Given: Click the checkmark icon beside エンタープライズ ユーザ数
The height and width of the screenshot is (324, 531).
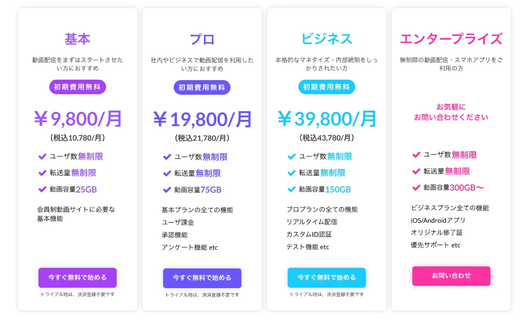Looking at the screenshot, I should tap(416, 155).
